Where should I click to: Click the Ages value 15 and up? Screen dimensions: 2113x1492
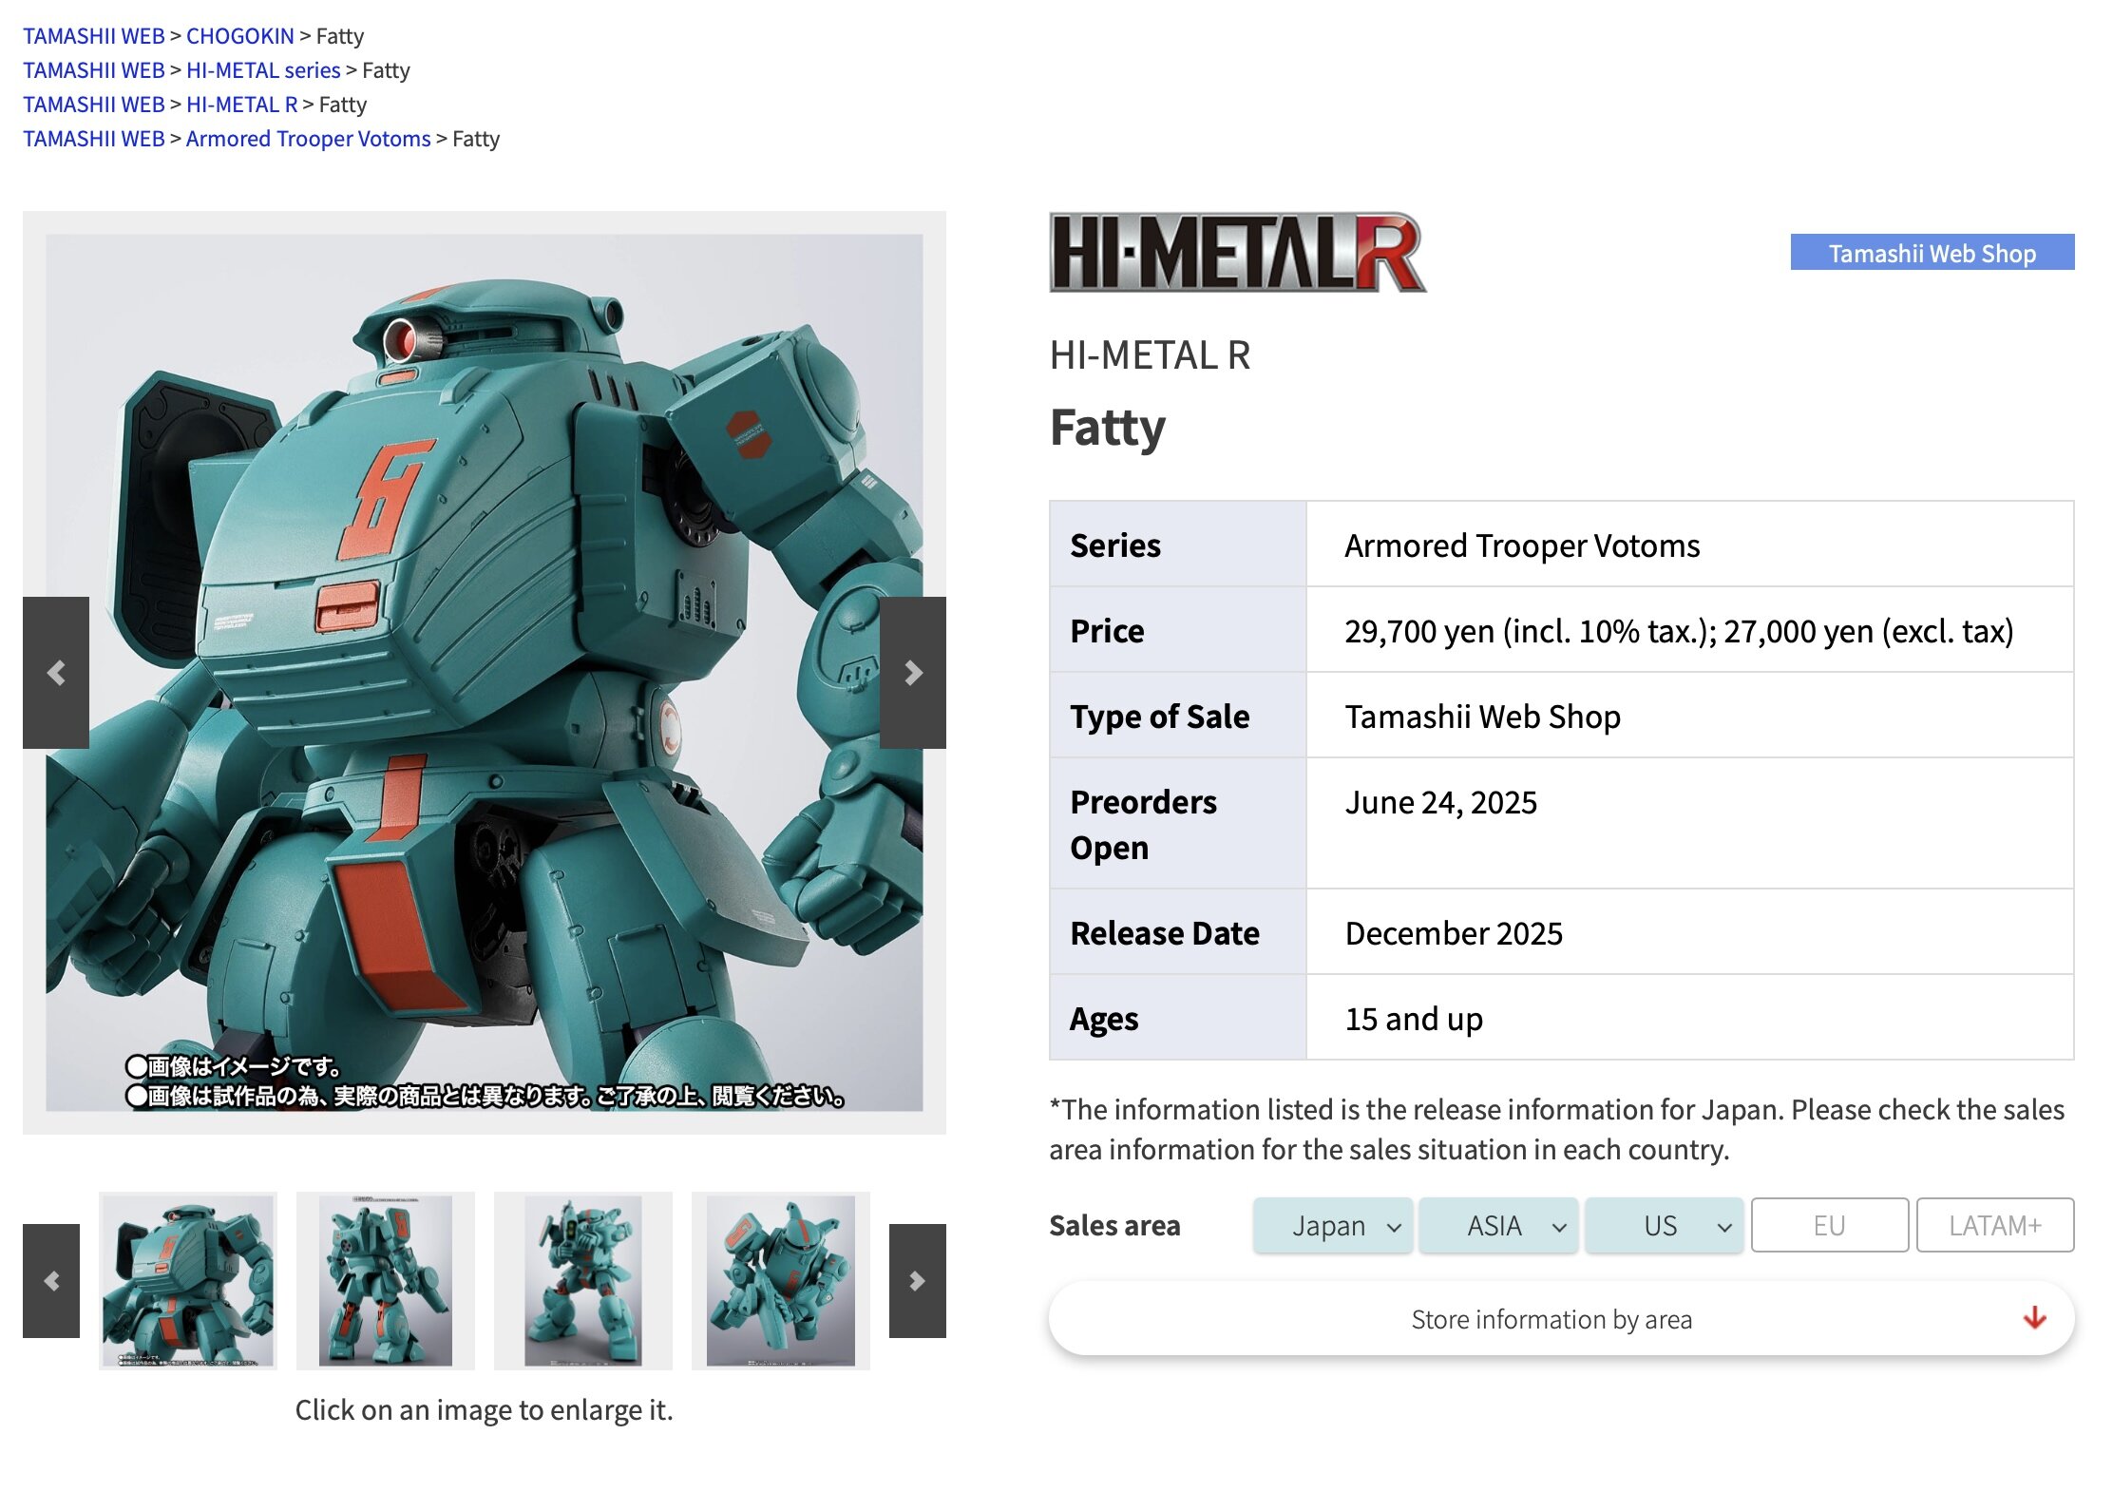point(1414,1019)
